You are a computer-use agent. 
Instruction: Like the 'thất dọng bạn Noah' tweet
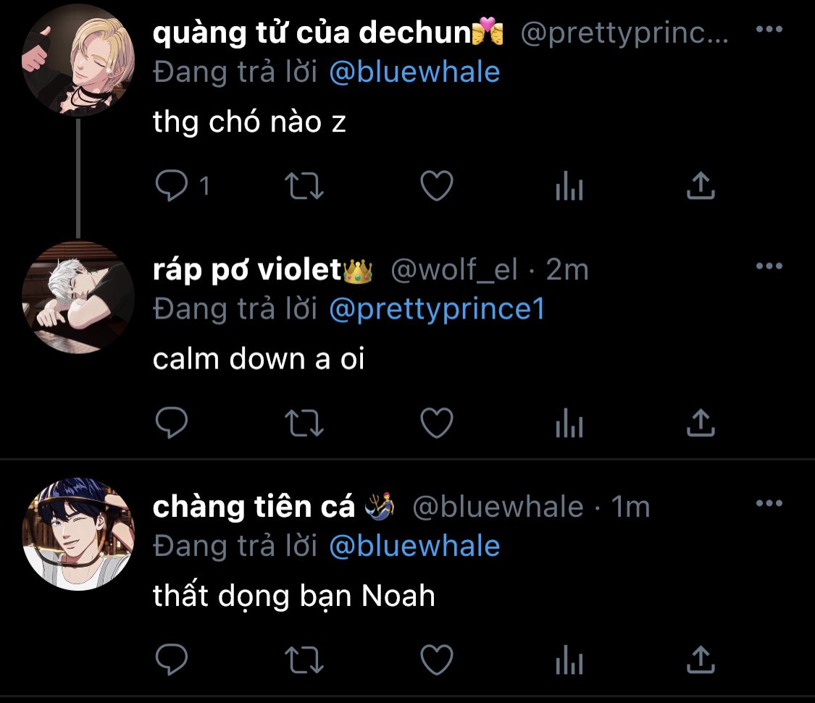pyautogui.click(x=437, y=660)
